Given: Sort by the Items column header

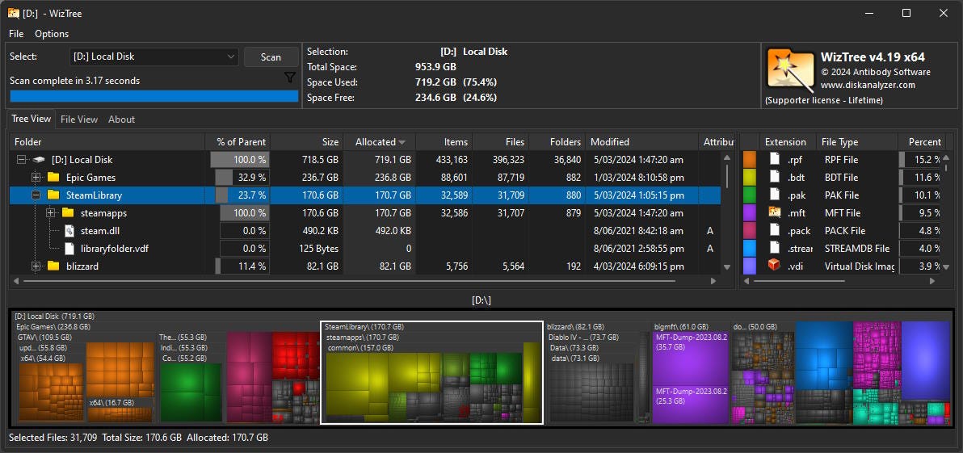Looking at the screenshot, I should 444,142.
